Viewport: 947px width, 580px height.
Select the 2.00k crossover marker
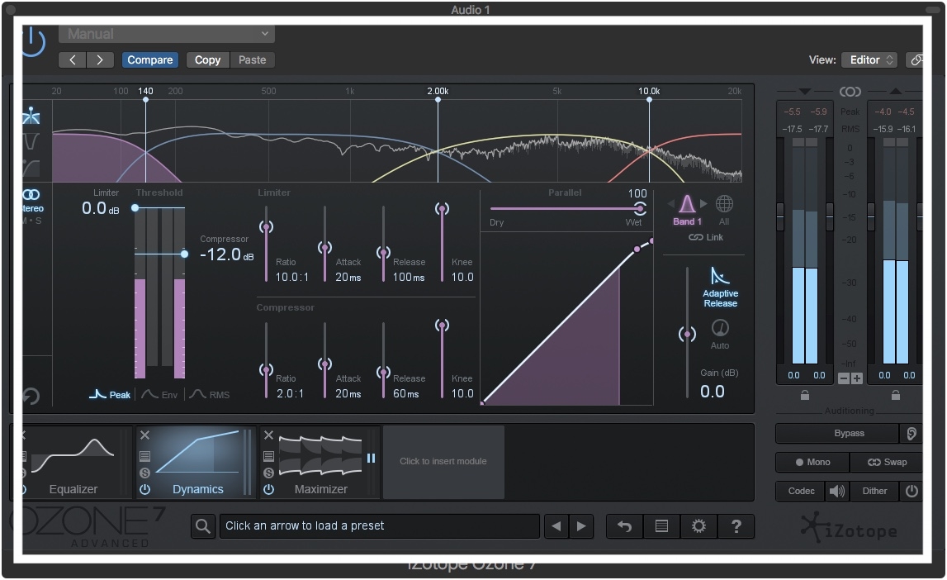point(438,100)
